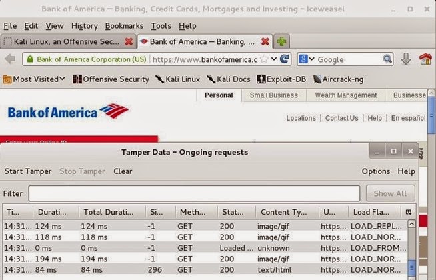Open the Aircrack-ng bookmark
This screenshot has height=280, width=436.
[338, 79]
